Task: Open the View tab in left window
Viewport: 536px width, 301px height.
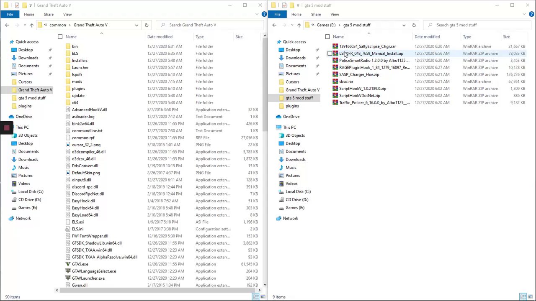Action: (67, 14)
